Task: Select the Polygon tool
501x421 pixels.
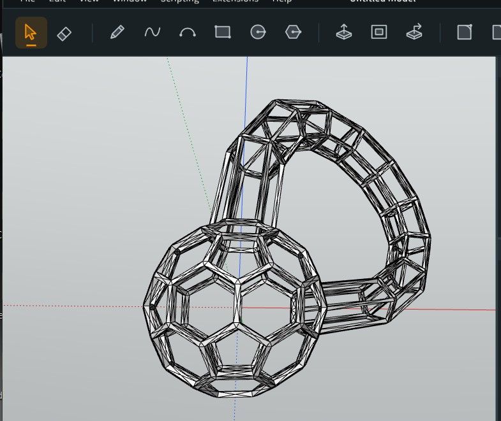Action: (x=293, y=32)
